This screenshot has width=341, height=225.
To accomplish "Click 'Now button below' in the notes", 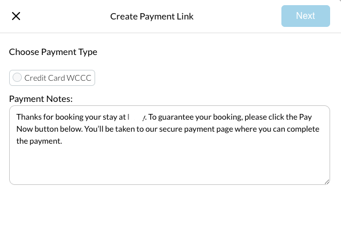I will click(x=49, y=129).
